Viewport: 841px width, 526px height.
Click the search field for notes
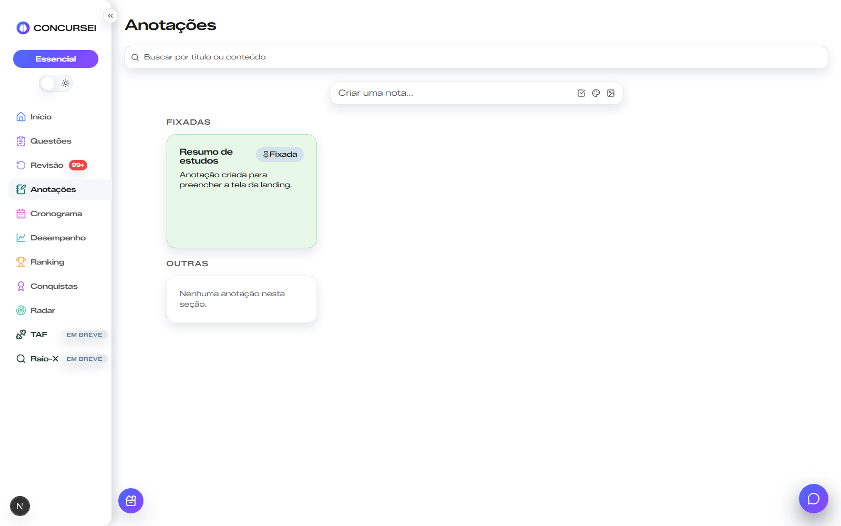(476, 57)
